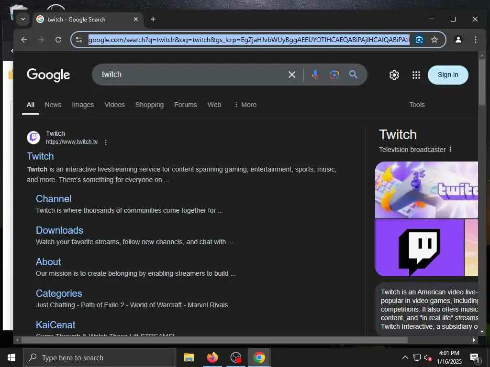This screenshot has width=490, height=367.
Task: Open File Explorer from taskbar
Action: [x=189, y=357]
